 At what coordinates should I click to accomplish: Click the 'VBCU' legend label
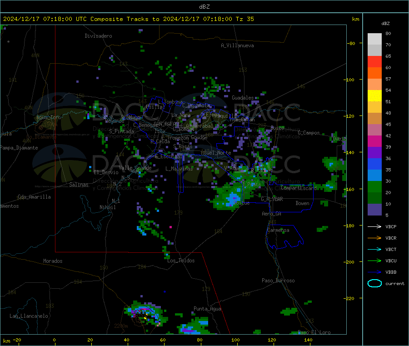click(391, 261)
